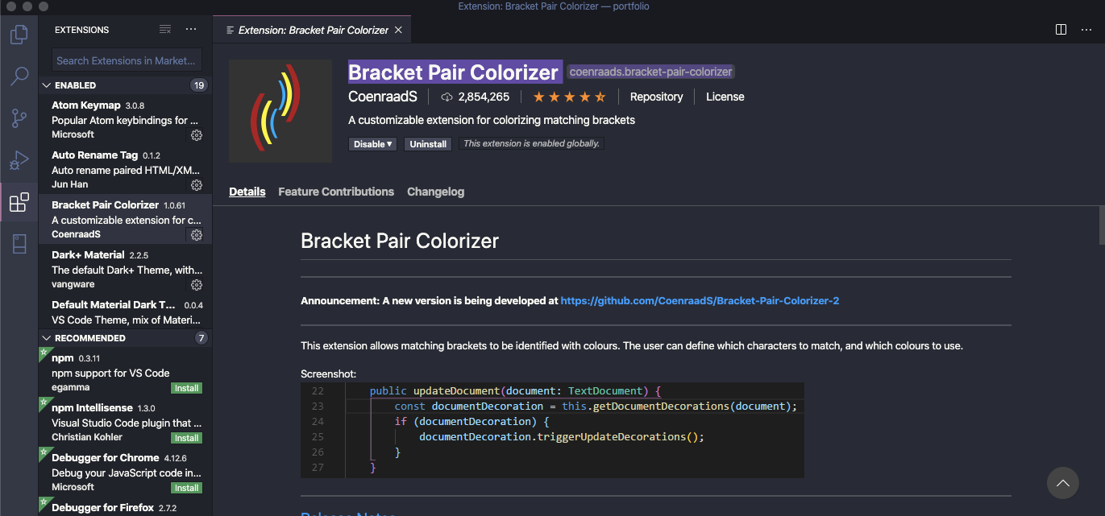The height and width of the screenshot is (516, 1105).
Task: Switch to the Feature Contributions tab
Action: click(x=335, y=192)
